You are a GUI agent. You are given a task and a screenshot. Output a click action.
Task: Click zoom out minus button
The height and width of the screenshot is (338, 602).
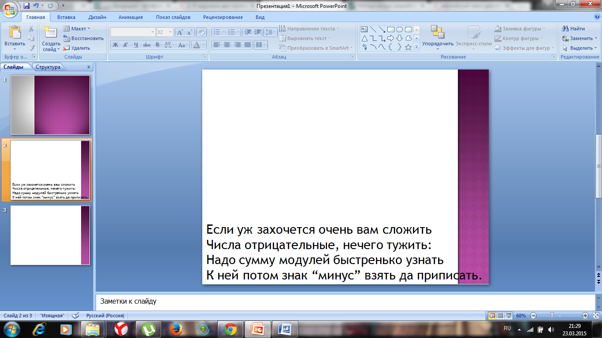click(533, 316)
